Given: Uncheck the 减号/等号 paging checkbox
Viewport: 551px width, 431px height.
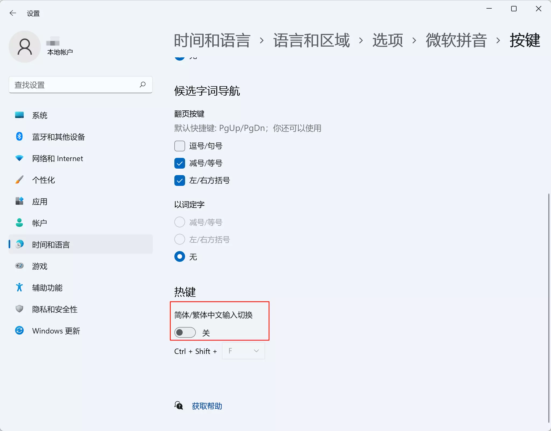Looking at the screenshot, I should [x=179, y=163].
